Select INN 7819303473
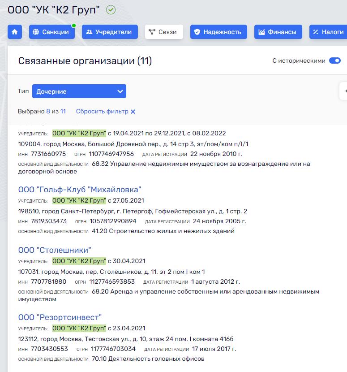The height and width of the screenshot is (372, 347). pos(49,221)
